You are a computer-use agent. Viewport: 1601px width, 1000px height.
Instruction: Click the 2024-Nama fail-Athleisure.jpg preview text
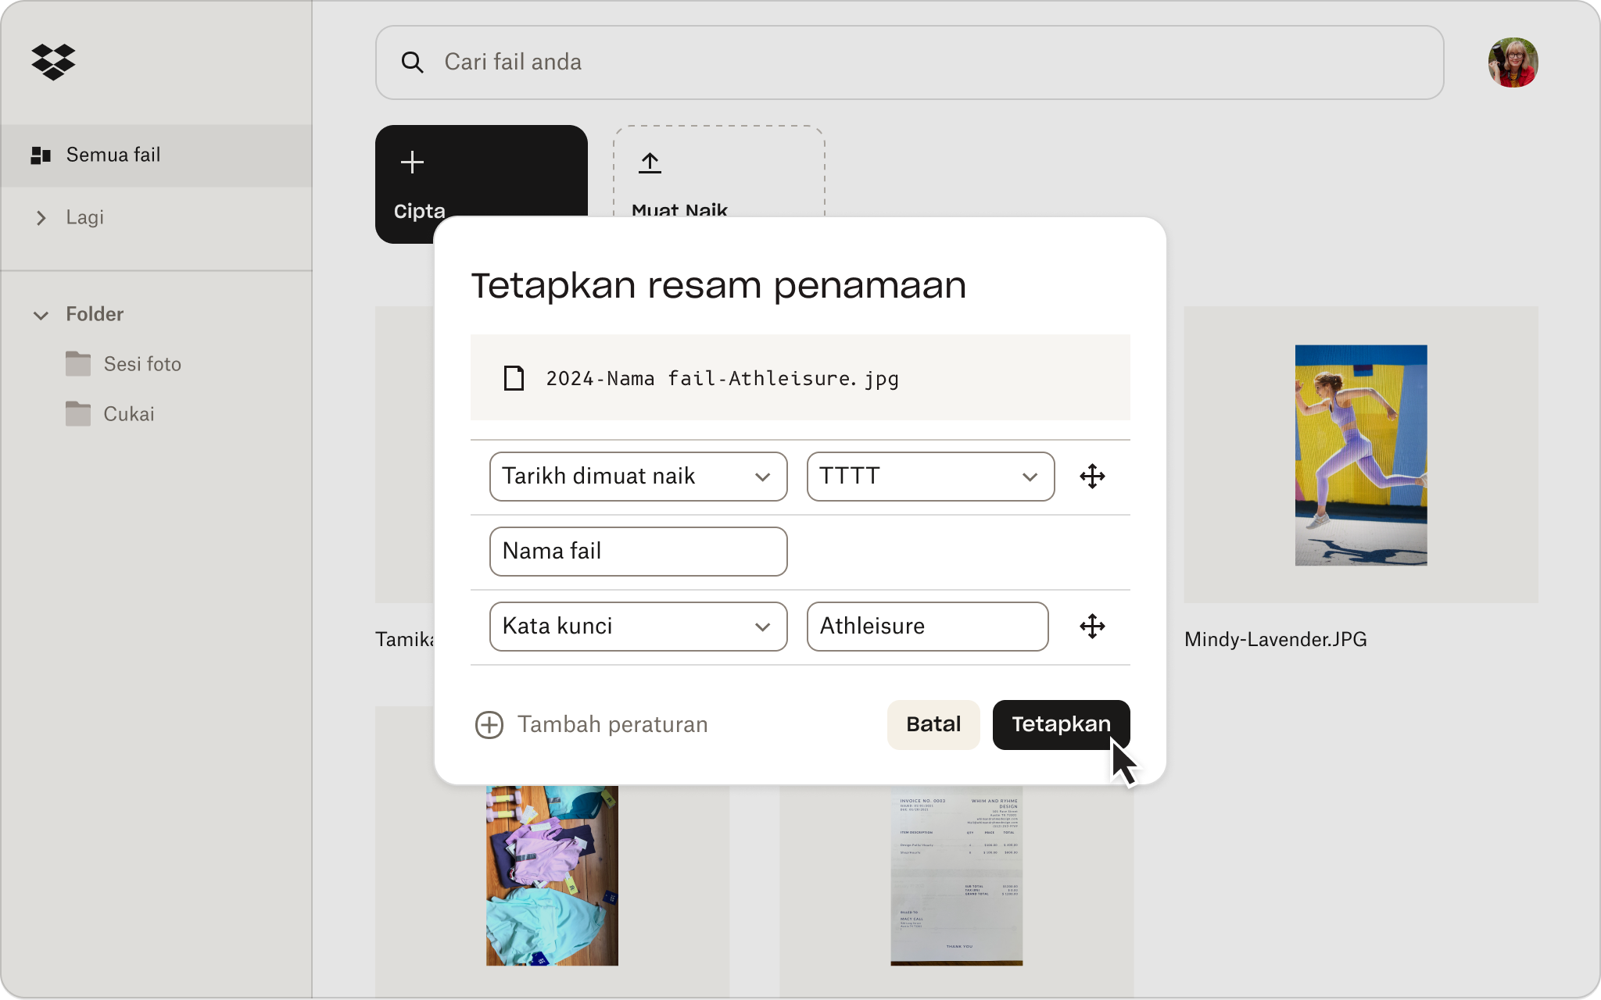(722, 379)
